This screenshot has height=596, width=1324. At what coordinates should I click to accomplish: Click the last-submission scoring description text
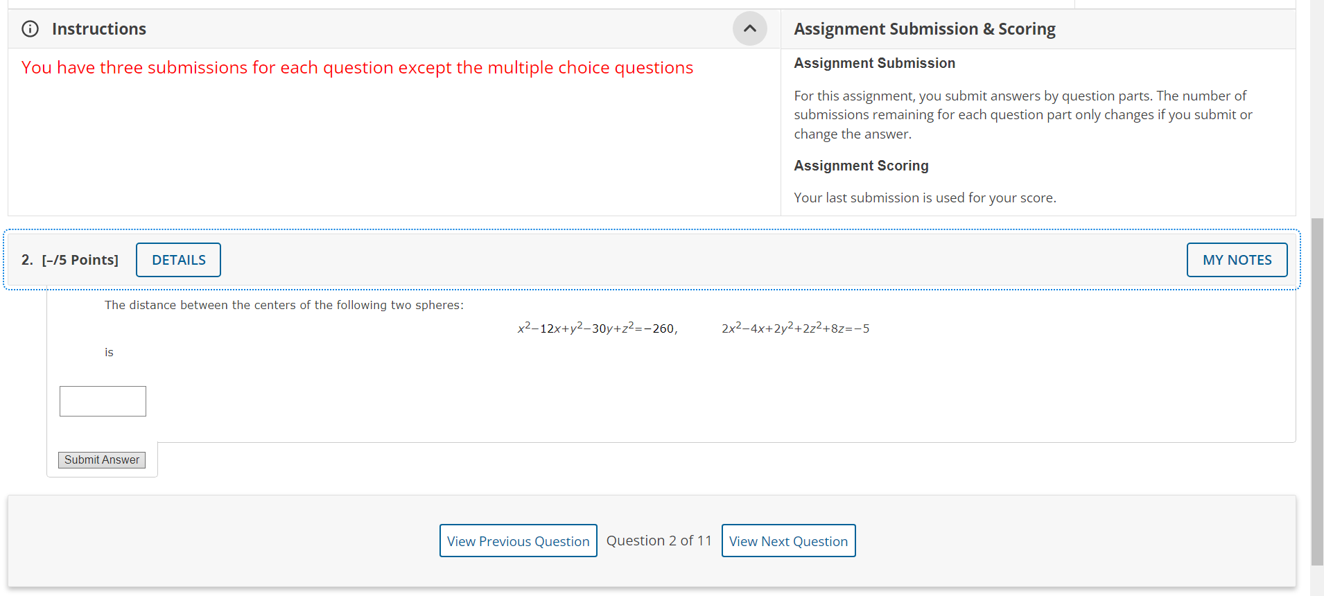[925, 197]
